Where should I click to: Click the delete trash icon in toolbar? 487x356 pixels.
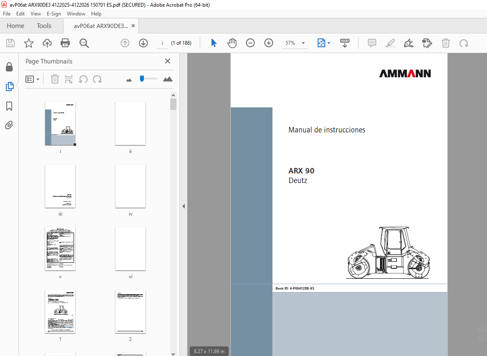(x=446, y=43)
